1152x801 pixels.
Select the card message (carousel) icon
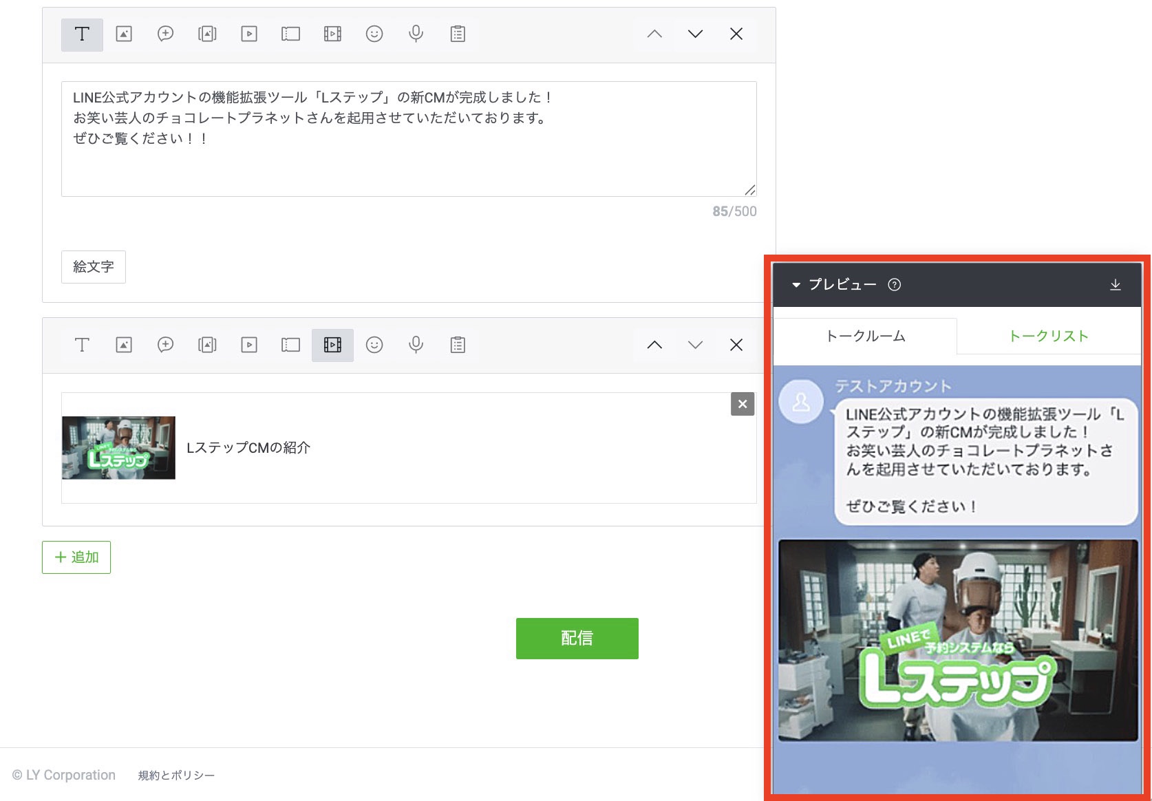pyautogui.click(x=207, y=34)
